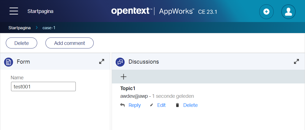Click the trash can icon under Topic1
The image size is (305, 130).
pos(177,105)
